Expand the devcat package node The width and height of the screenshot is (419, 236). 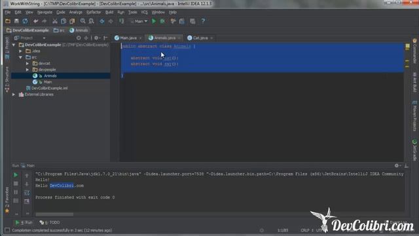click(x=27, y=64)
